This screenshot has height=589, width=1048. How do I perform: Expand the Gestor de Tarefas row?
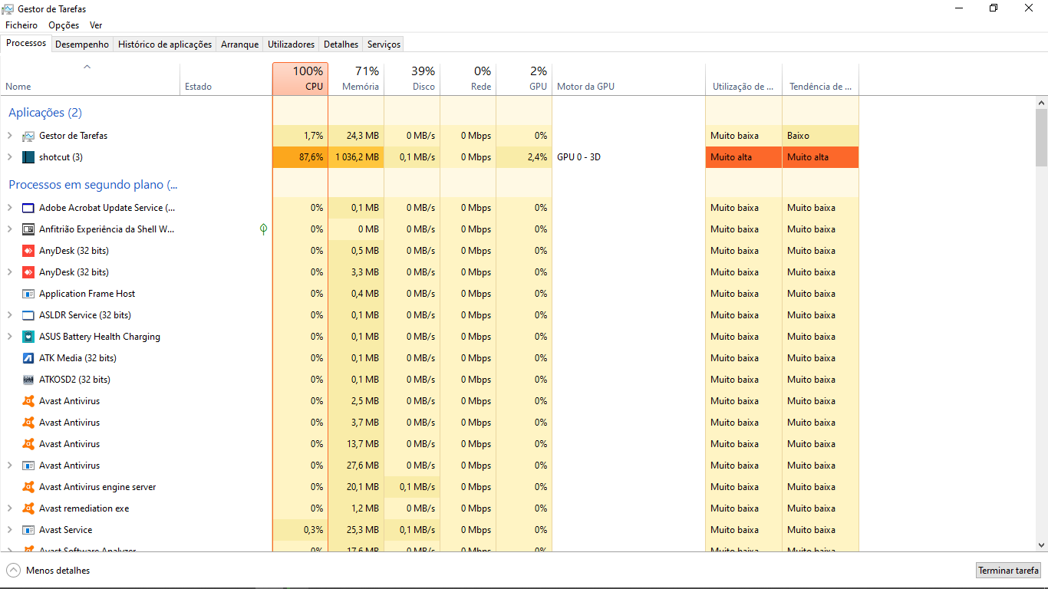(10, 136)
